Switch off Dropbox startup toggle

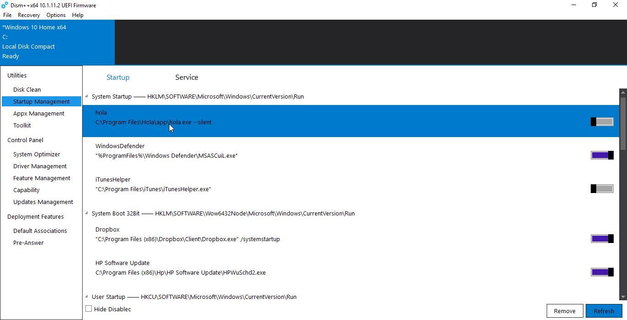(602, 238)
